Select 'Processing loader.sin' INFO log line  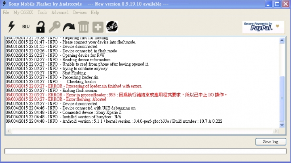[52, 77]
